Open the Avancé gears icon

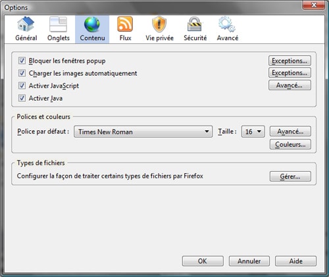pos(227,24)
